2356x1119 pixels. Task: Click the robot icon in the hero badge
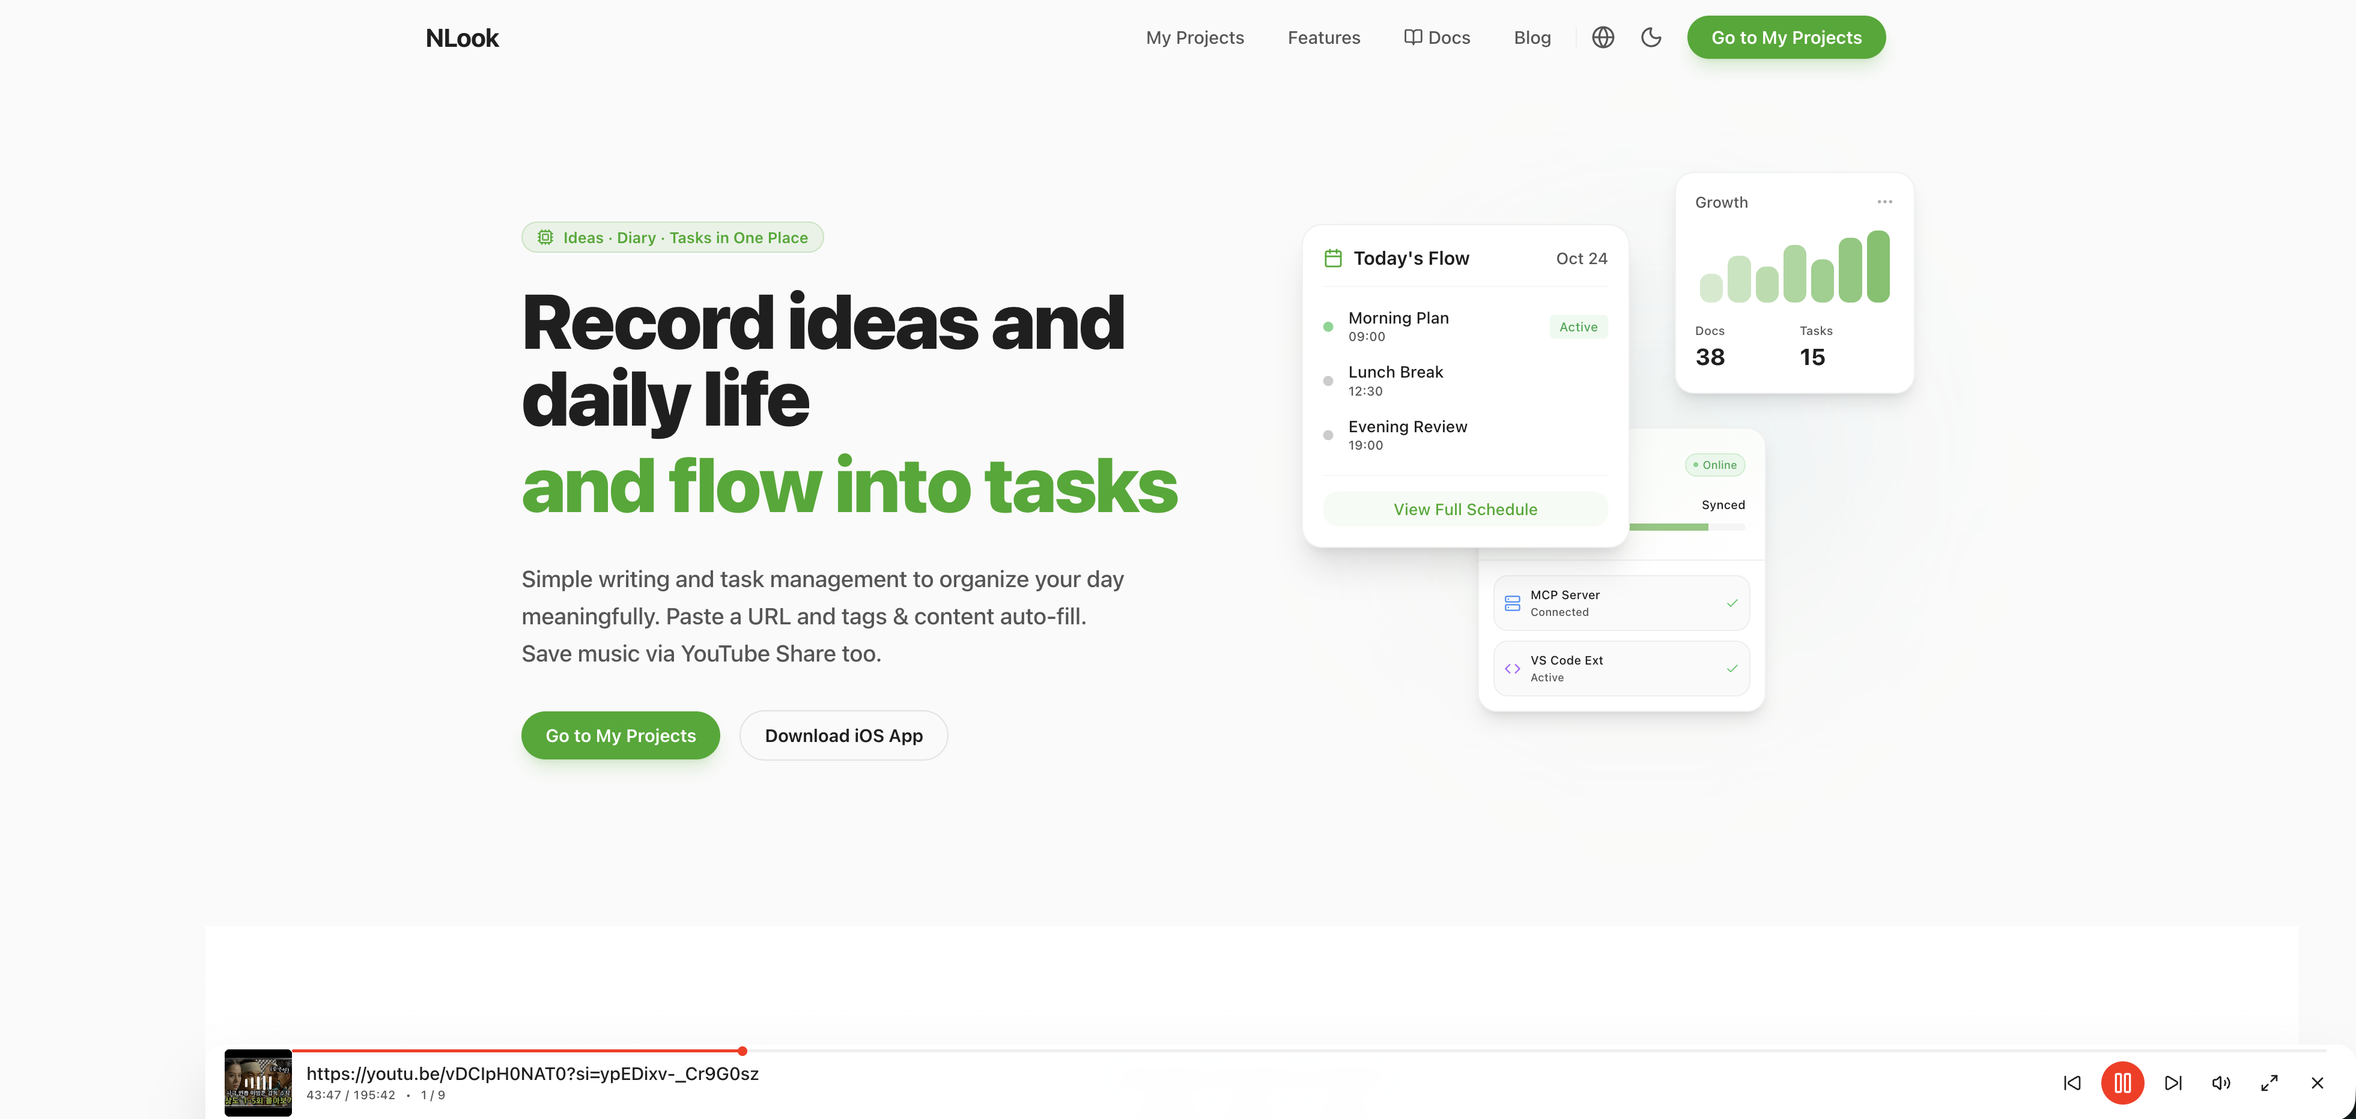pos(545,237)
